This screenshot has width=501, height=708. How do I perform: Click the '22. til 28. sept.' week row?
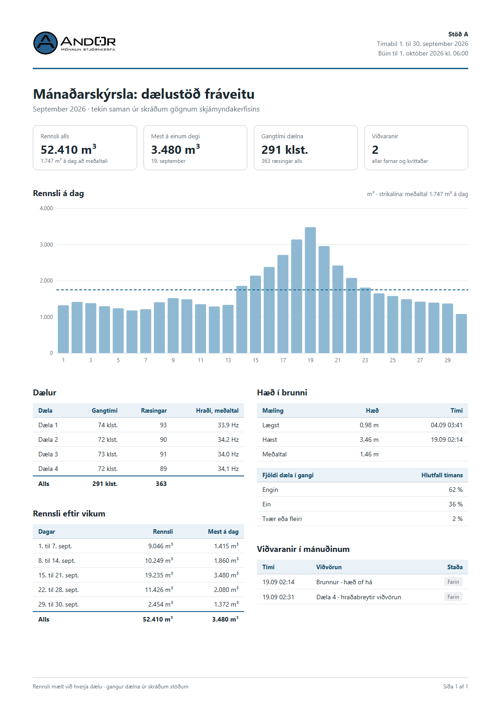138,590
